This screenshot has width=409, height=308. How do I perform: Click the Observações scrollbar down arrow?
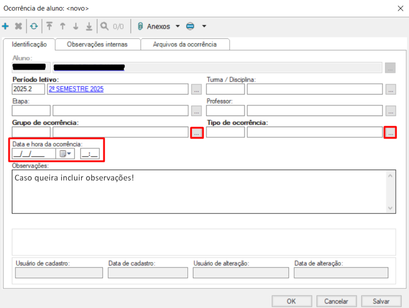390,208
